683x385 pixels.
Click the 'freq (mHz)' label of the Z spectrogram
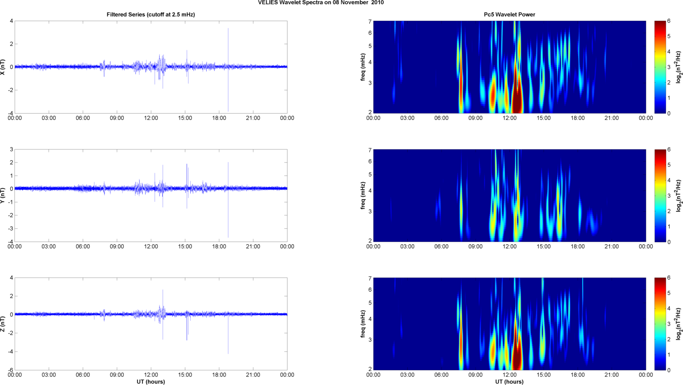click(363, 324)
